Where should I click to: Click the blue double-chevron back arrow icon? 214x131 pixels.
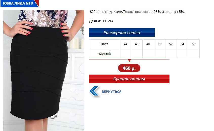click(94, 91)
